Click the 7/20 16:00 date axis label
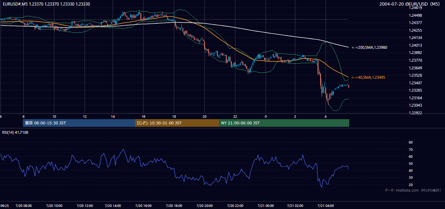The height and width of the screenshot is (209, 445). [143, 206]
